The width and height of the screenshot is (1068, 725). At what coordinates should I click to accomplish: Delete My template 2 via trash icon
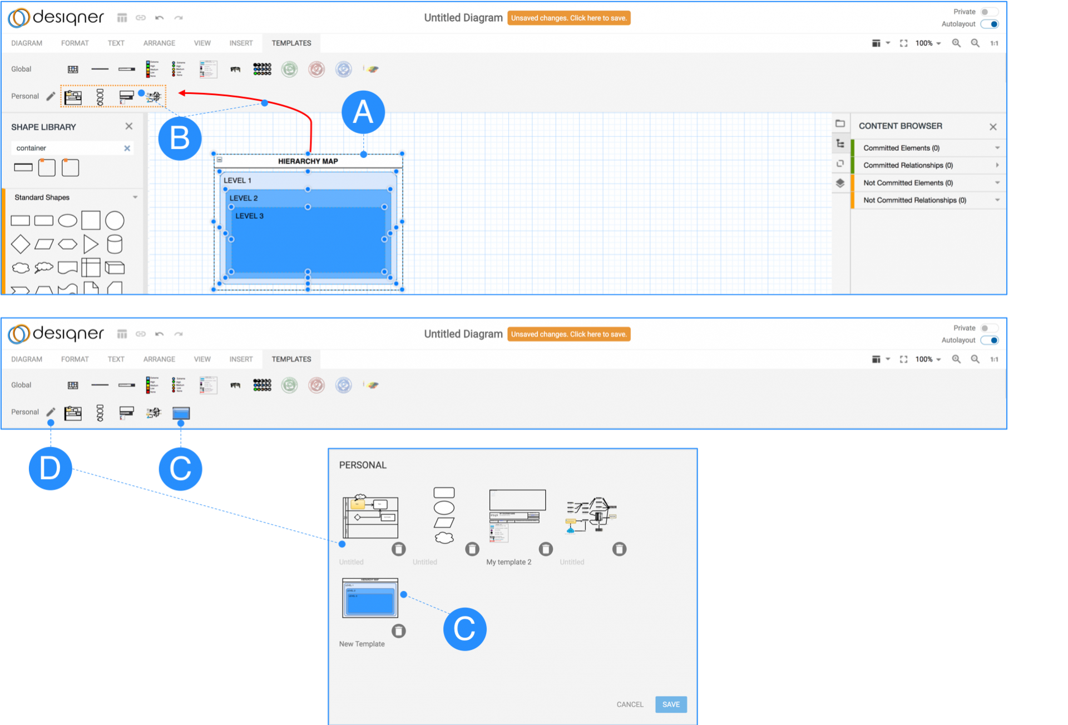point(546,549)
